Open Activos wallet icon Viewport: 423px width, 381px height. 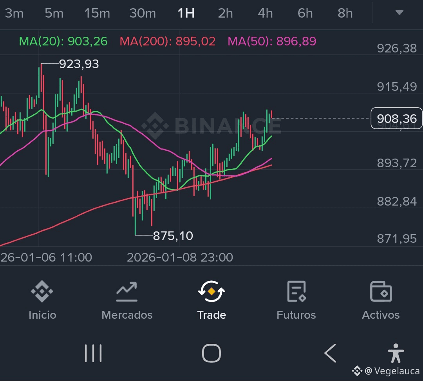[381, 292]
